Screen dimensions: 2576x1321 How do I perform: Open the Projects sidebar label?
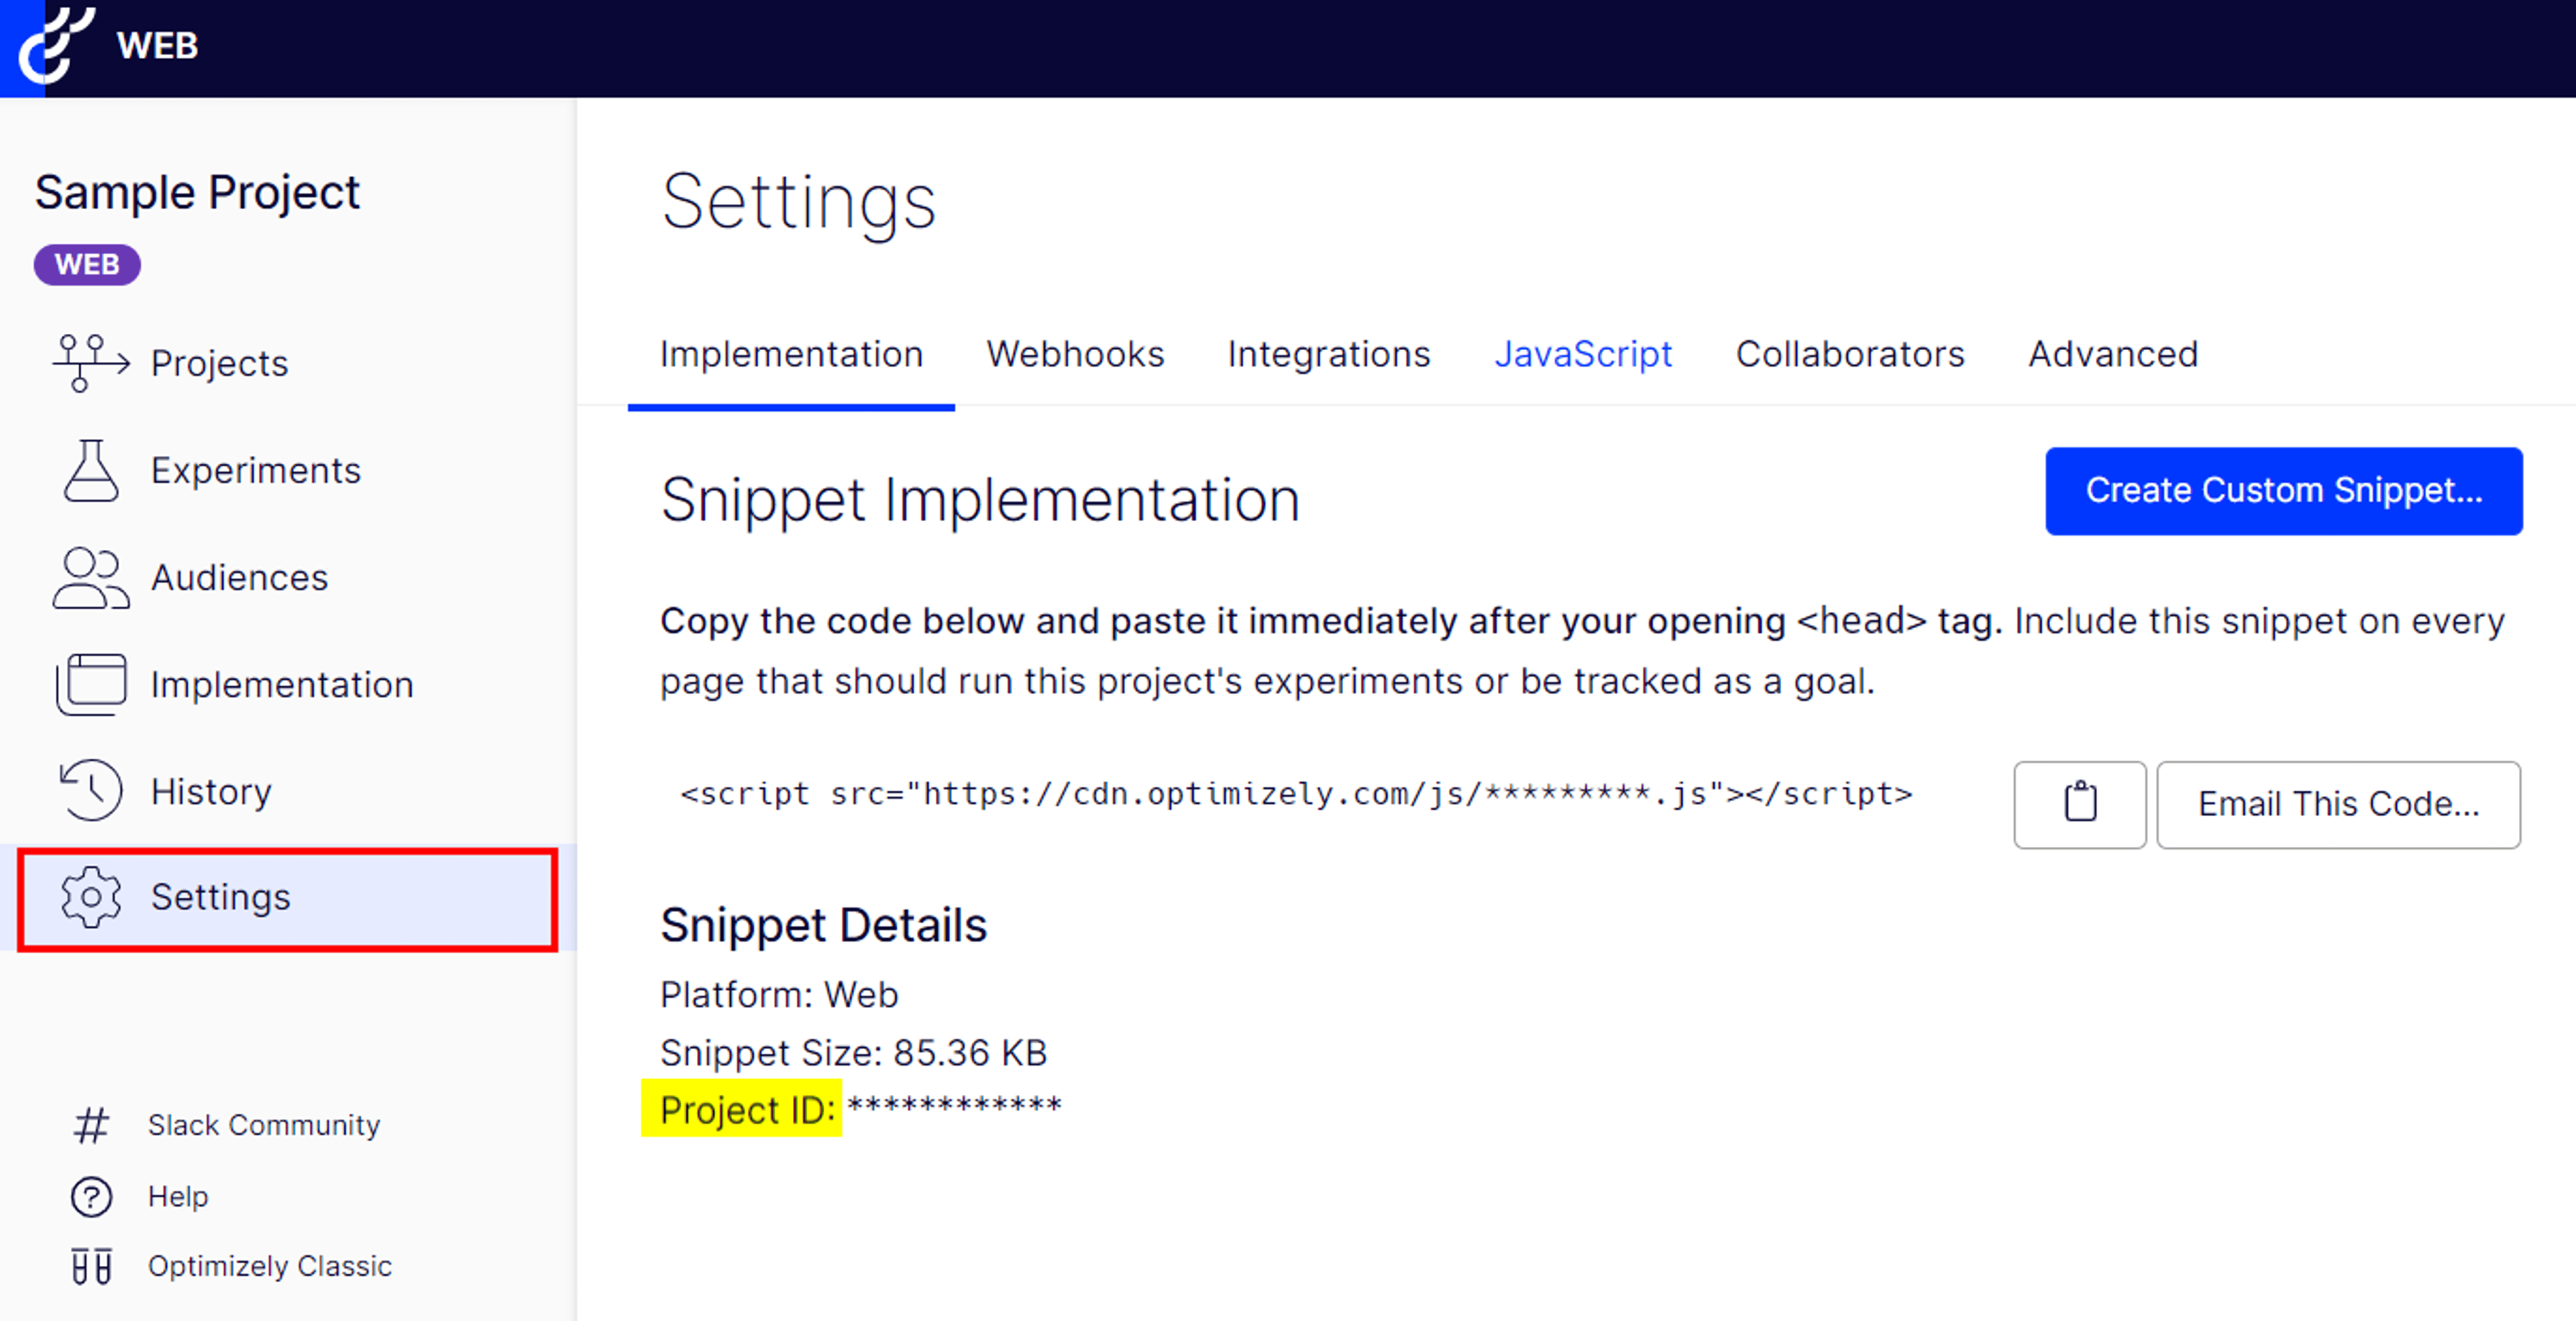219,363
